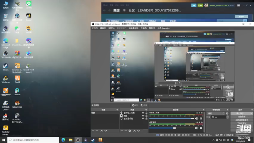Move source up arrow in Sources panel
Image resolution: width=254 pixels, height=143 pixels.
coord(135,131)
